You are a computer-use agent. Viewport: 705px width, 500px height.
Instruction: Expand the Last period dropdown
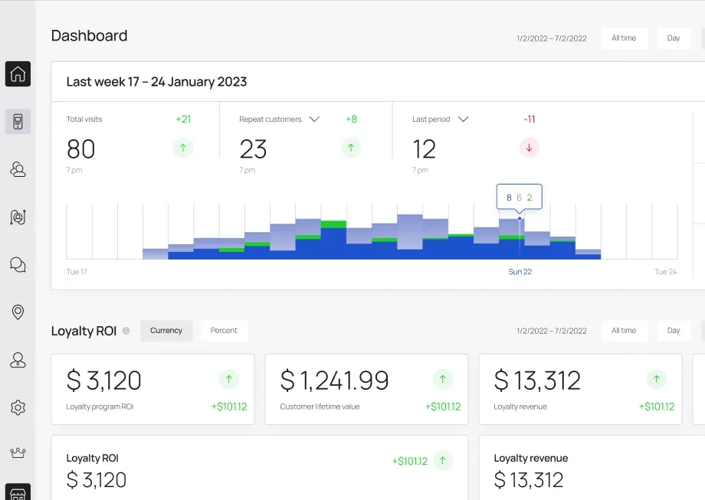click(463, 119)
